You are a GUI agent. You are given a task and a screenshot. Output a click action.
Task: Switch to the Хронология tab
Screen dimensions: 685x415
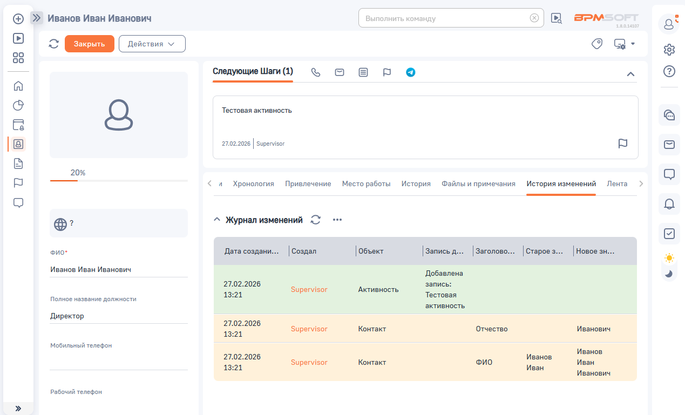coord(253,183)
